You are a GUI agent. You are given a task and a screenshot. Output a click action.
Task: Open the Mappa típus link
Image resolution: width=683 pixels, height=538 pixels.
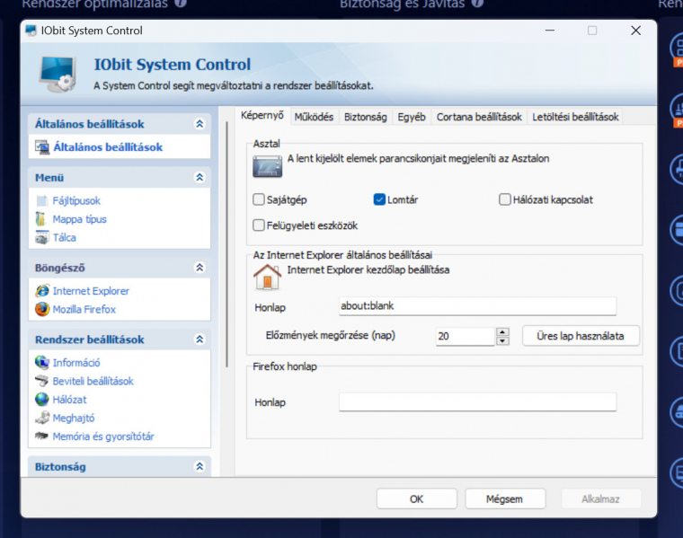(x=79, y=219)
